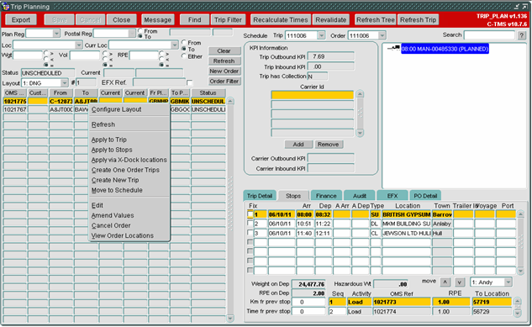
Task: Choose Create One Order Trips
Action: point(125,170)
